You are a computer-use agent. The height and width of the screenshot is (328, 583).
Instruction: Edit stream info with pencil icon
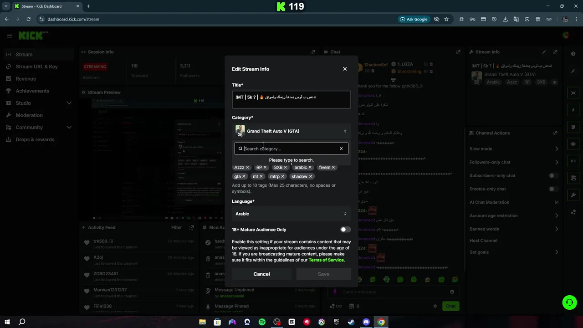tap(544, 52)
